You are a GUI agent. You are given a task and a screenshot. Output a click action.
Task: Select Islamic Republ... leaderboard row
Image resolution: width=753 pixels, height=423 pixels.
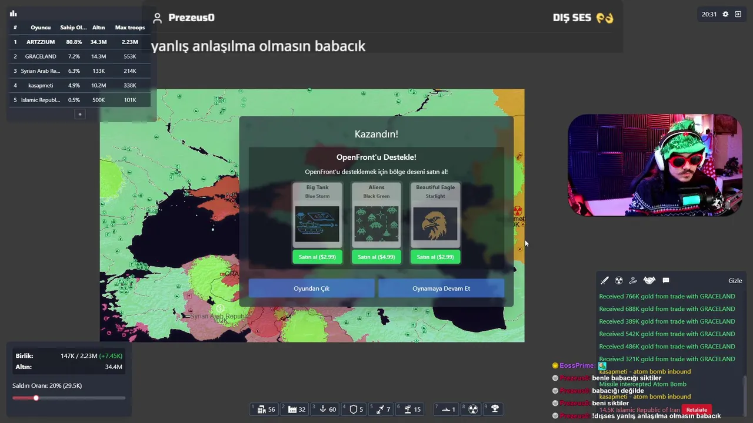[79, 100]
